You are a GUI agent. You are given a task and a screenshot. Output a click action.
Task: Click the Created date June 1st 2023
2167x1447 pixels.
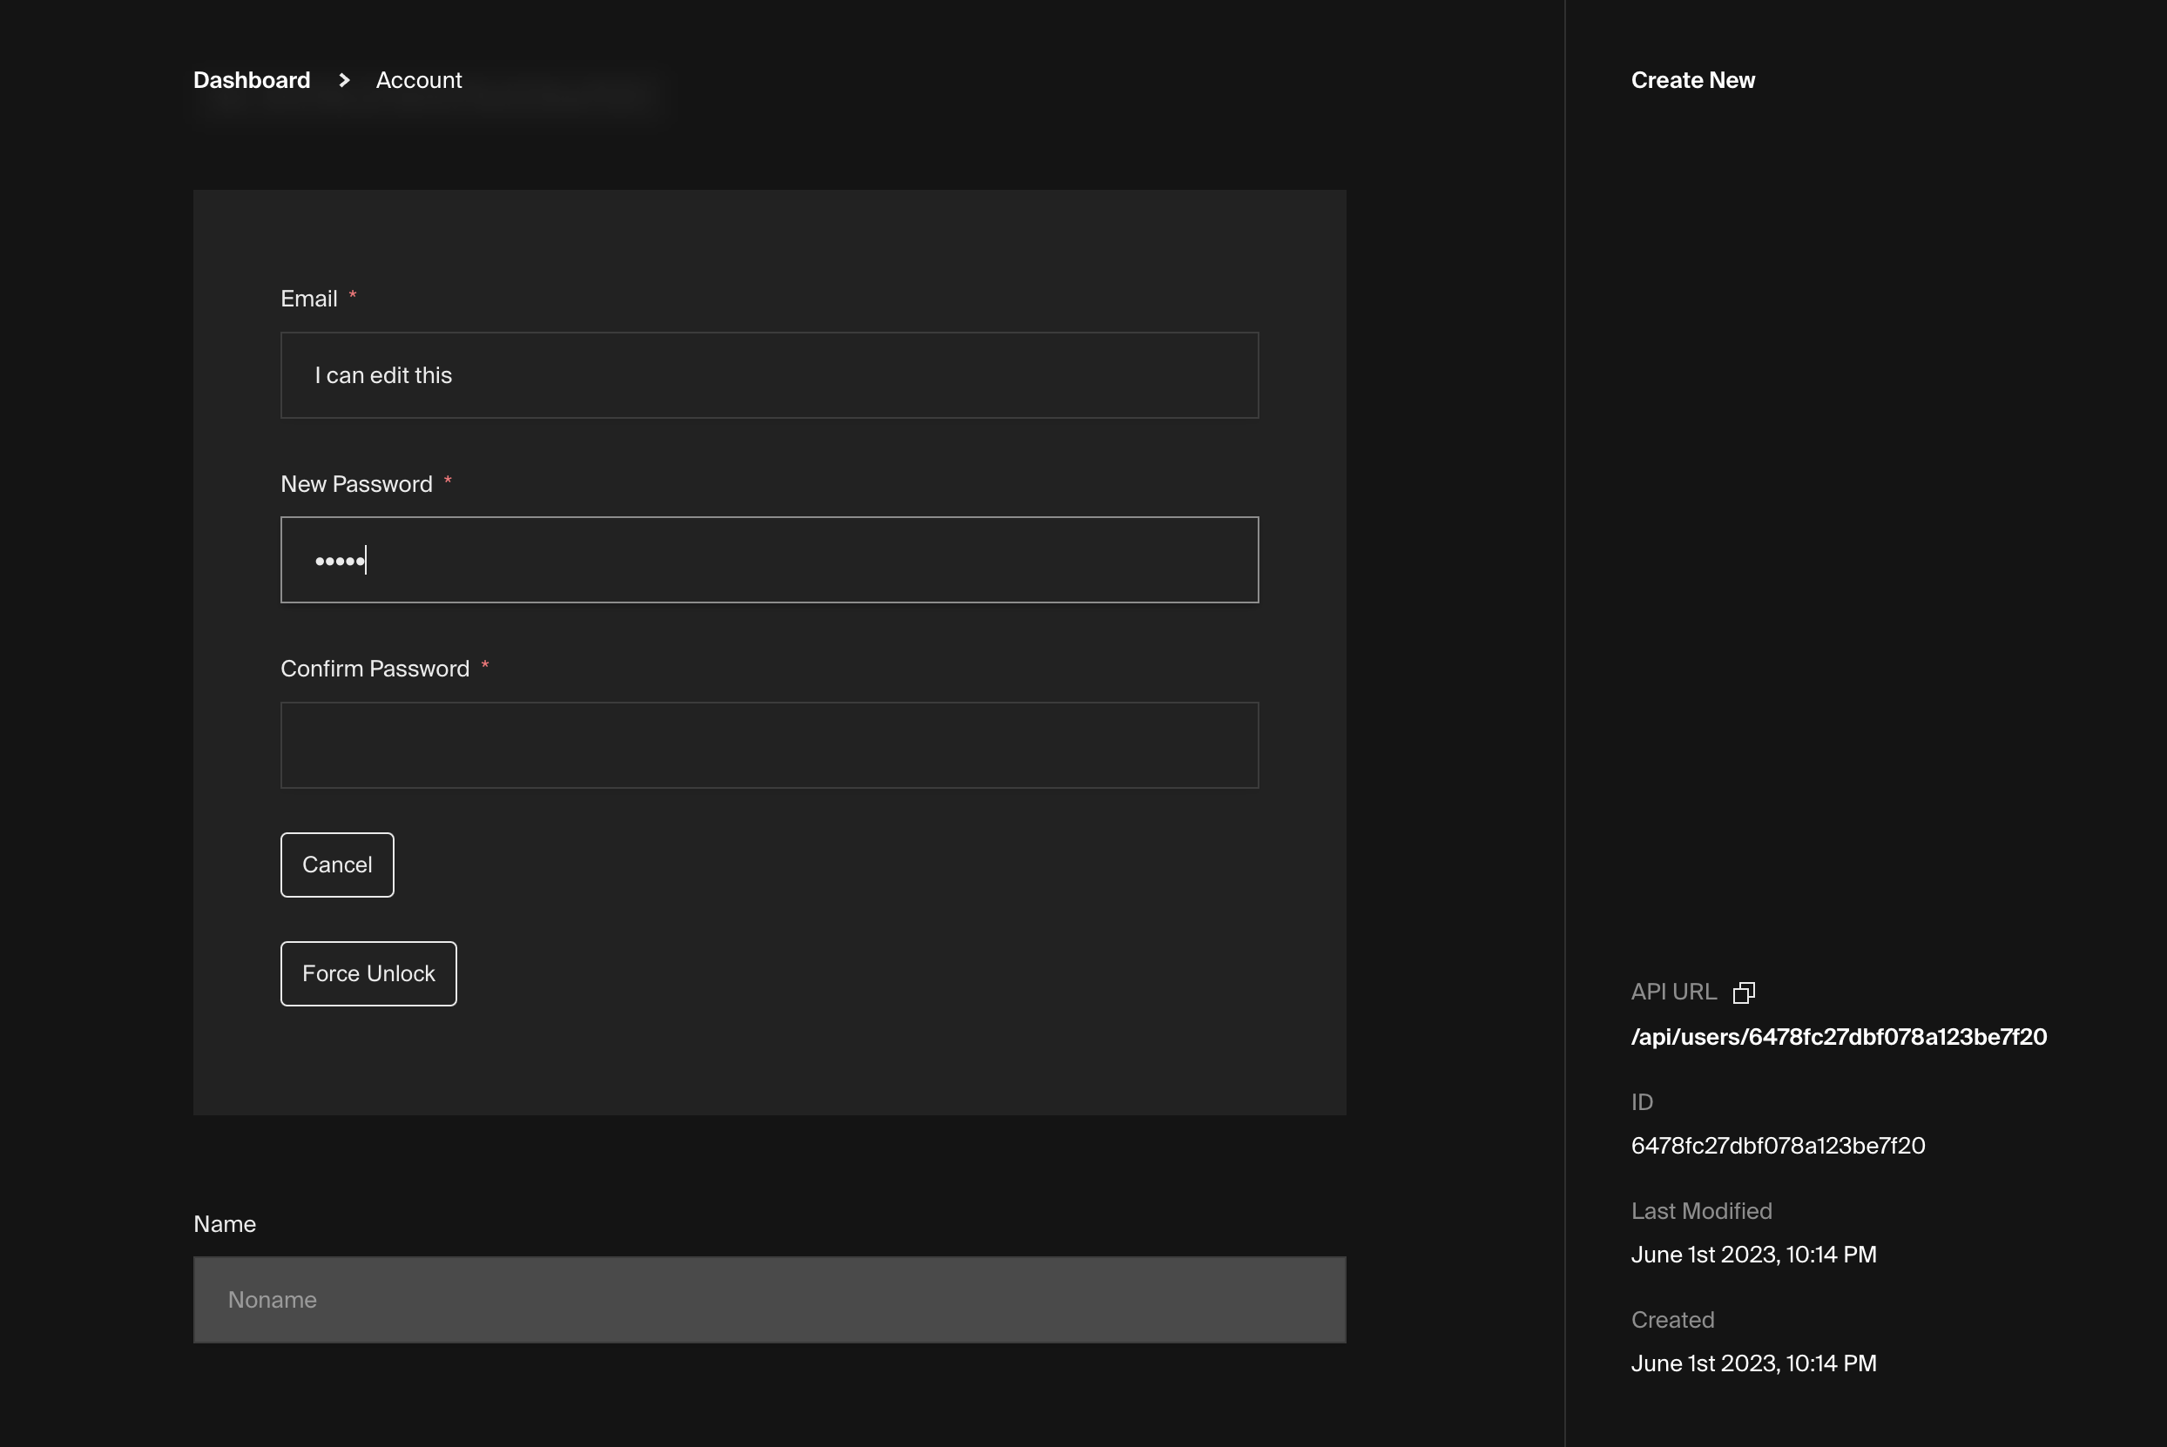[x=1753, y=1362]
